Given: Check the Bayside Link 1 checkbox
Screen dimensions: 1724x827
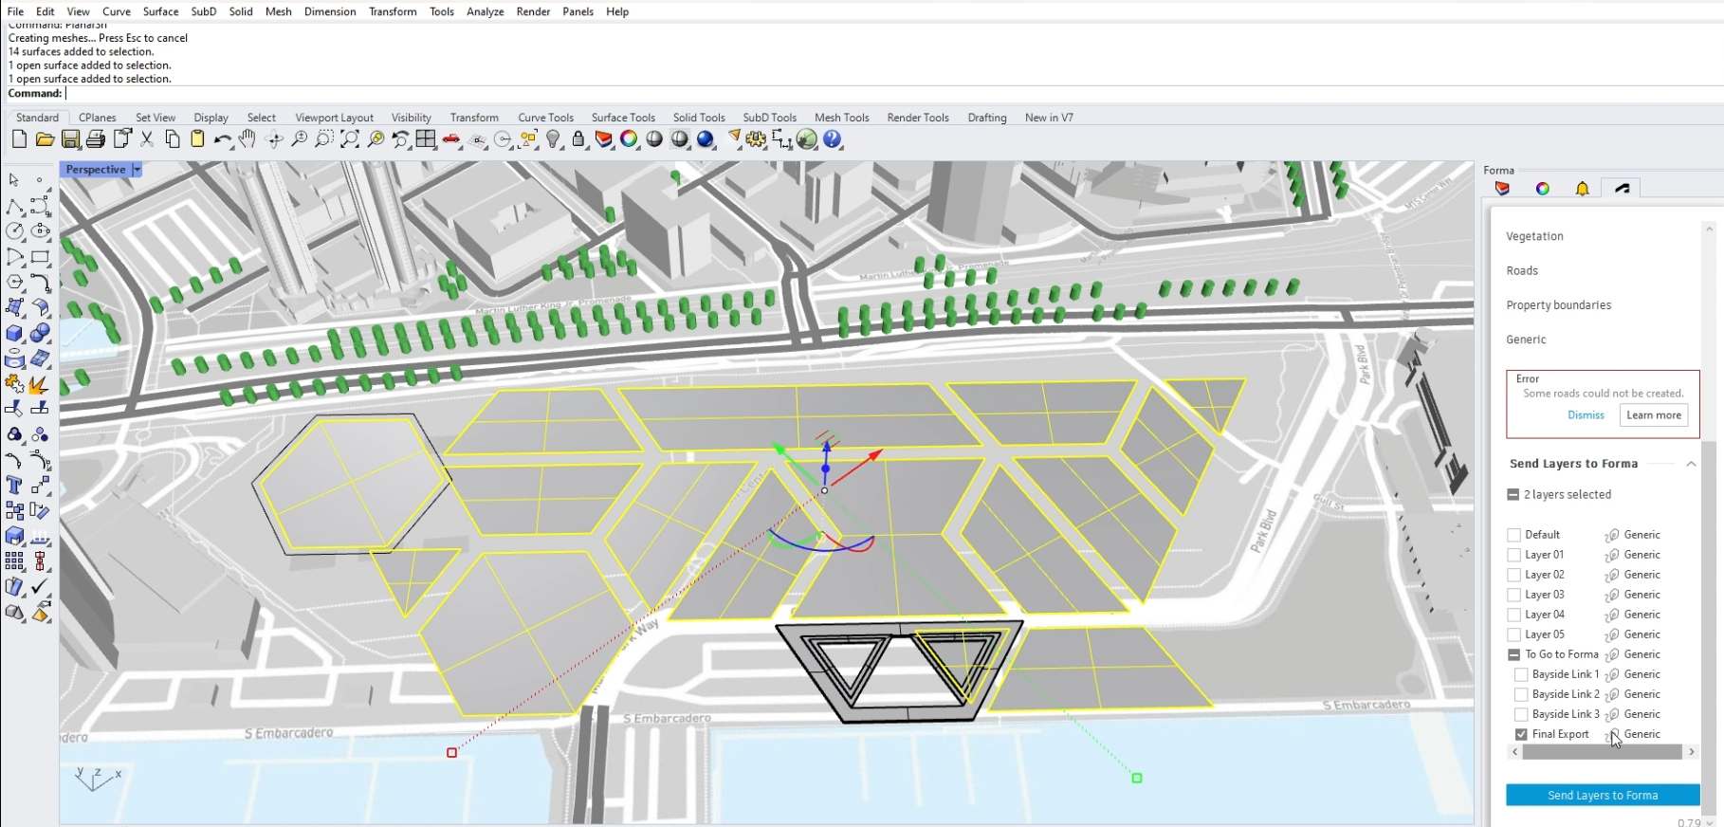Looking at the screenshot, I should (1521, 674).
